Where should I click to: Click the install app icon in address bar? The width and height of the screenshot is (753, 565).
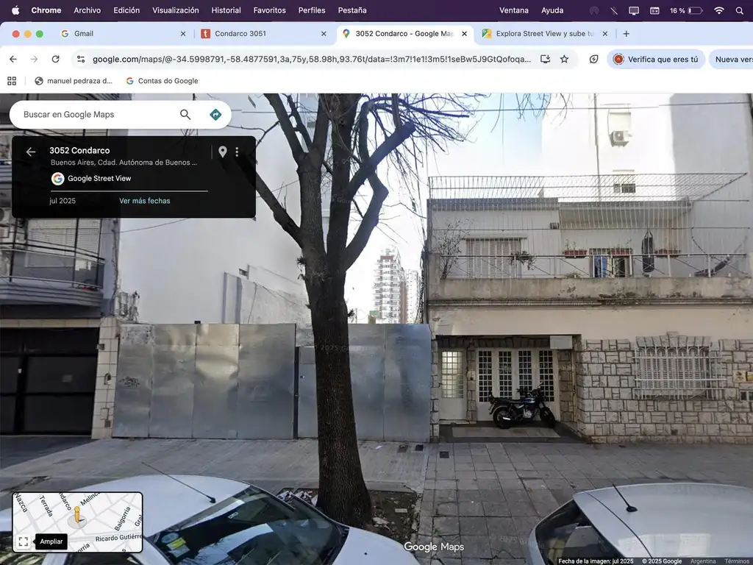(x=545, y=59)
